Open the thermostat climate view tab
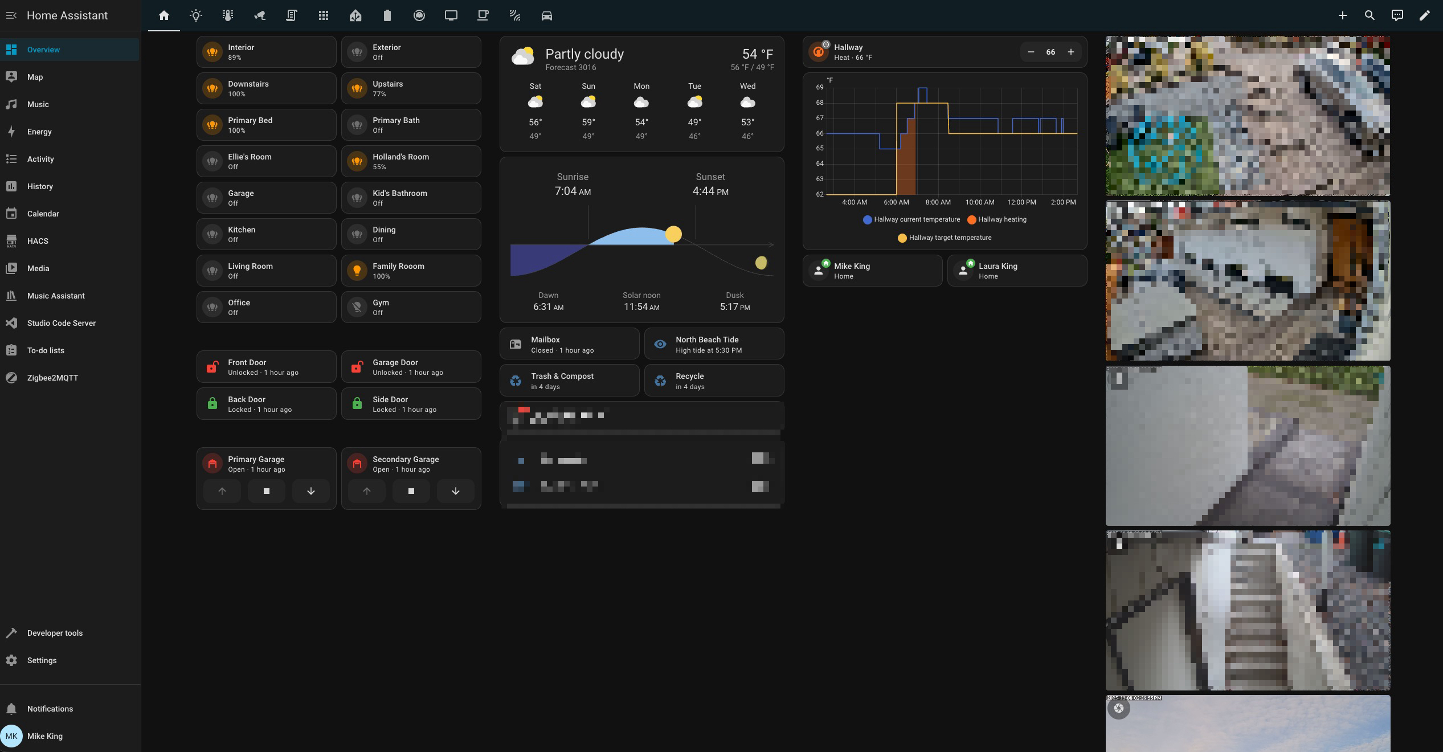Viewport: 1443px width, 752px height. tap(228, 15)
